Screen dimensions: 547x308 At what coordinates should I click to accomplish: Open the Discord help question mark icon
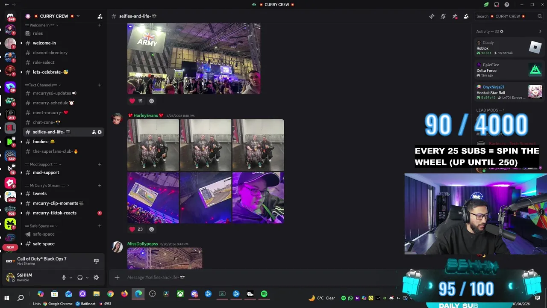(507, 5)
